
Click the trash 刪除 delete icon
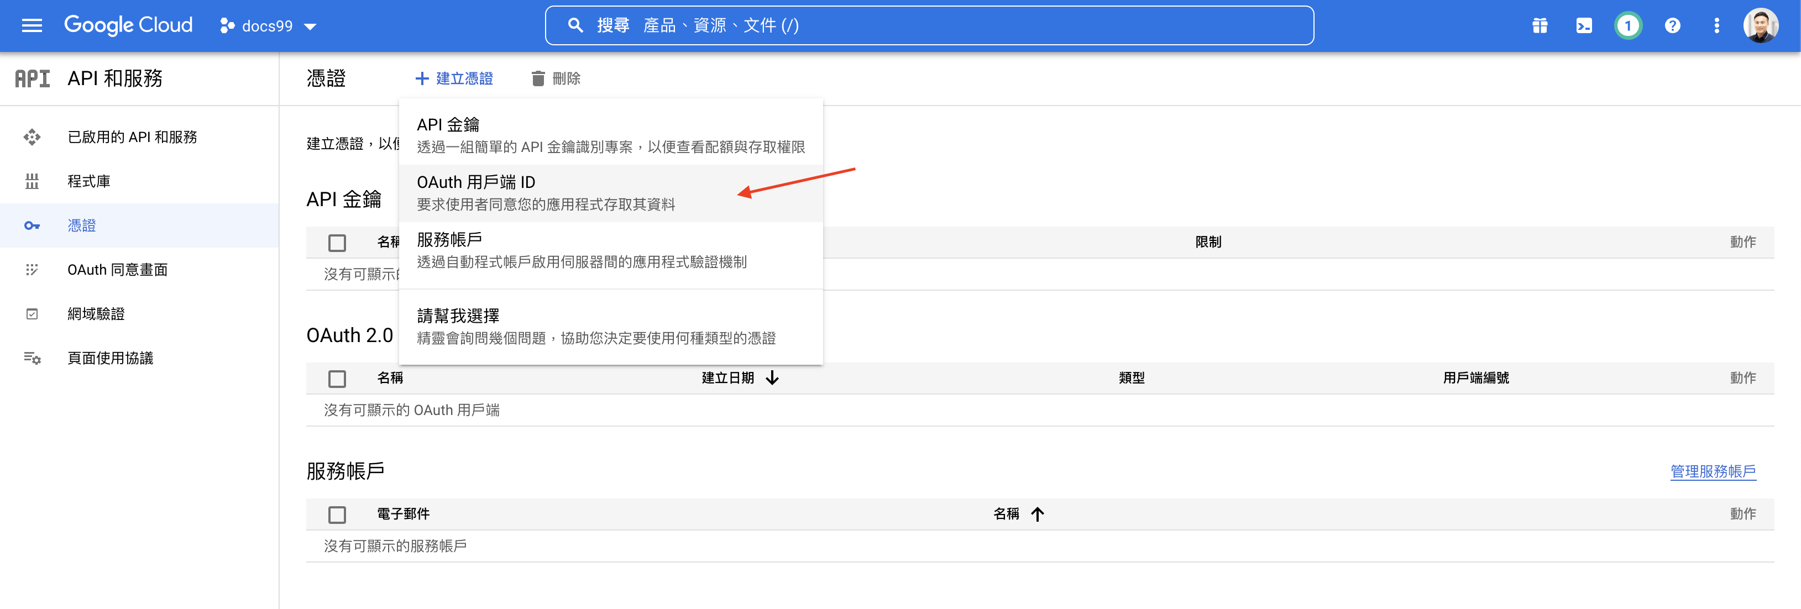click(x=538, y=78)
